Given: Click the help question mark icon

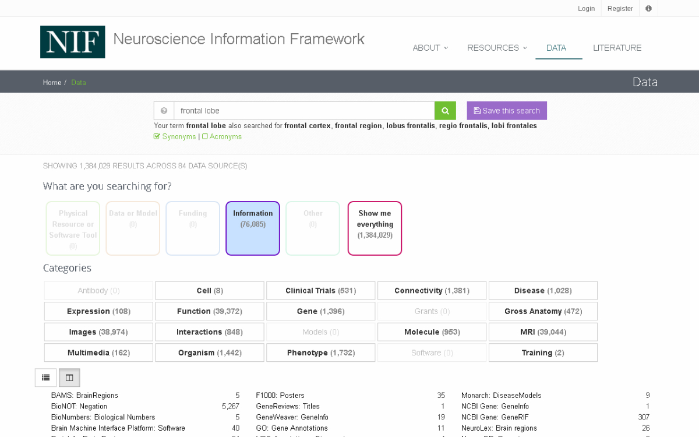Looking at the screenshot, I should coord(164,111).
